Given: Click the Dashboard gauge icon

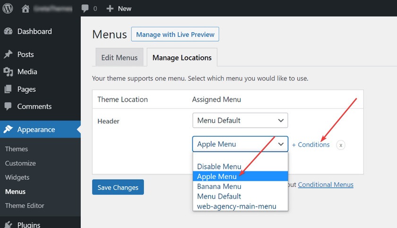Looking at the screenshot, I should (8, 31).
